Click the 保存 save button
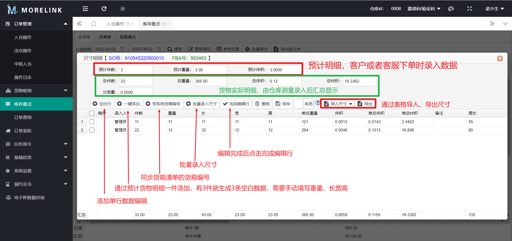The height and width of the screenshot is (241, 512). pyautogui.click(x=283, y=104)
